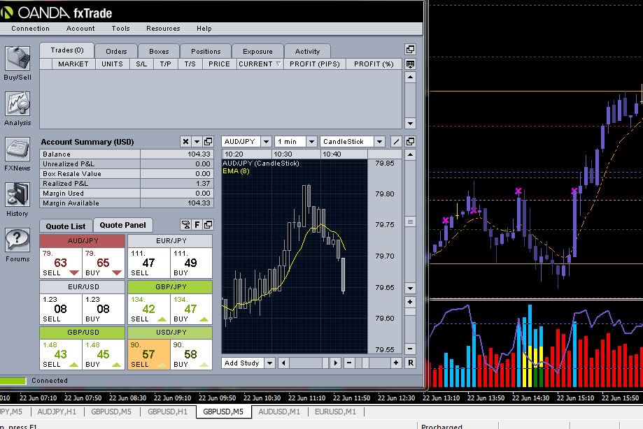Screen dimensions: 643x429
Task: Open the CandleStick chart type dropdown
Action: click(380, 142)
